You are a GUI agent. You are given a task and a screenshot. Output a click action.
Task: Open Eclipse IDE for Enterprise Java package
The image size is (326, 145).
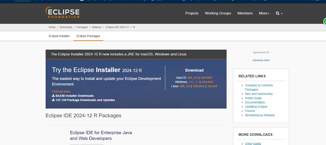(101, 136)
